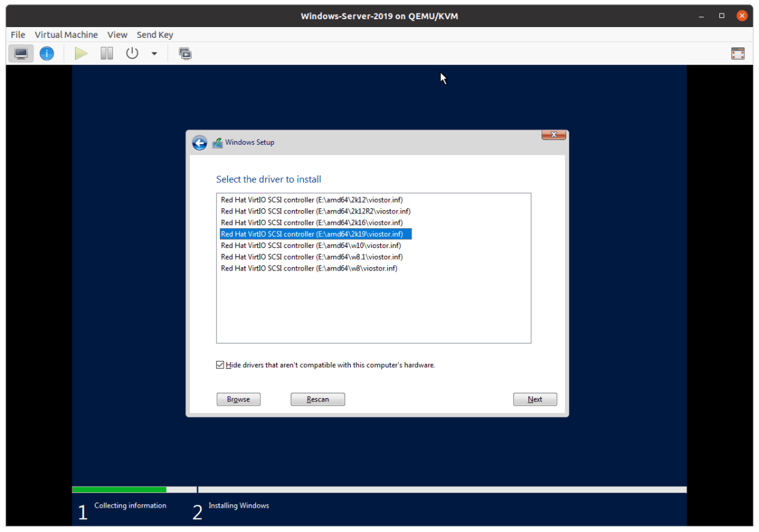Uncheck hide incompatible drivers option

tap(221, 364)
